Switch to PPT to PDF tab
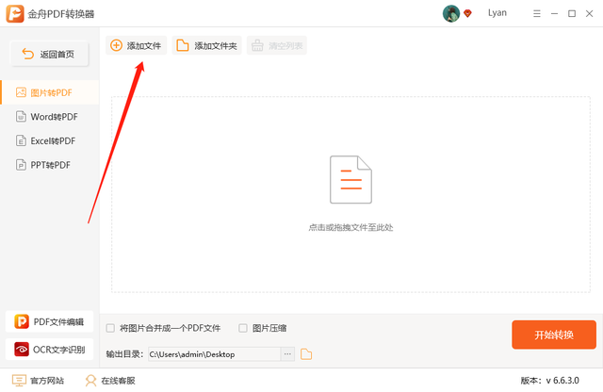This screenshot has height=392, width=603. tap(50, 165)
